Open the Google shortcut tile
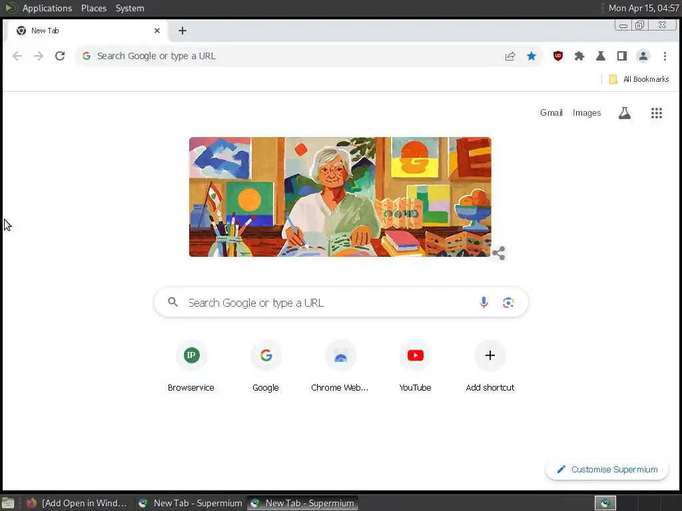This screenshot has height=511, width=682. 266,367
